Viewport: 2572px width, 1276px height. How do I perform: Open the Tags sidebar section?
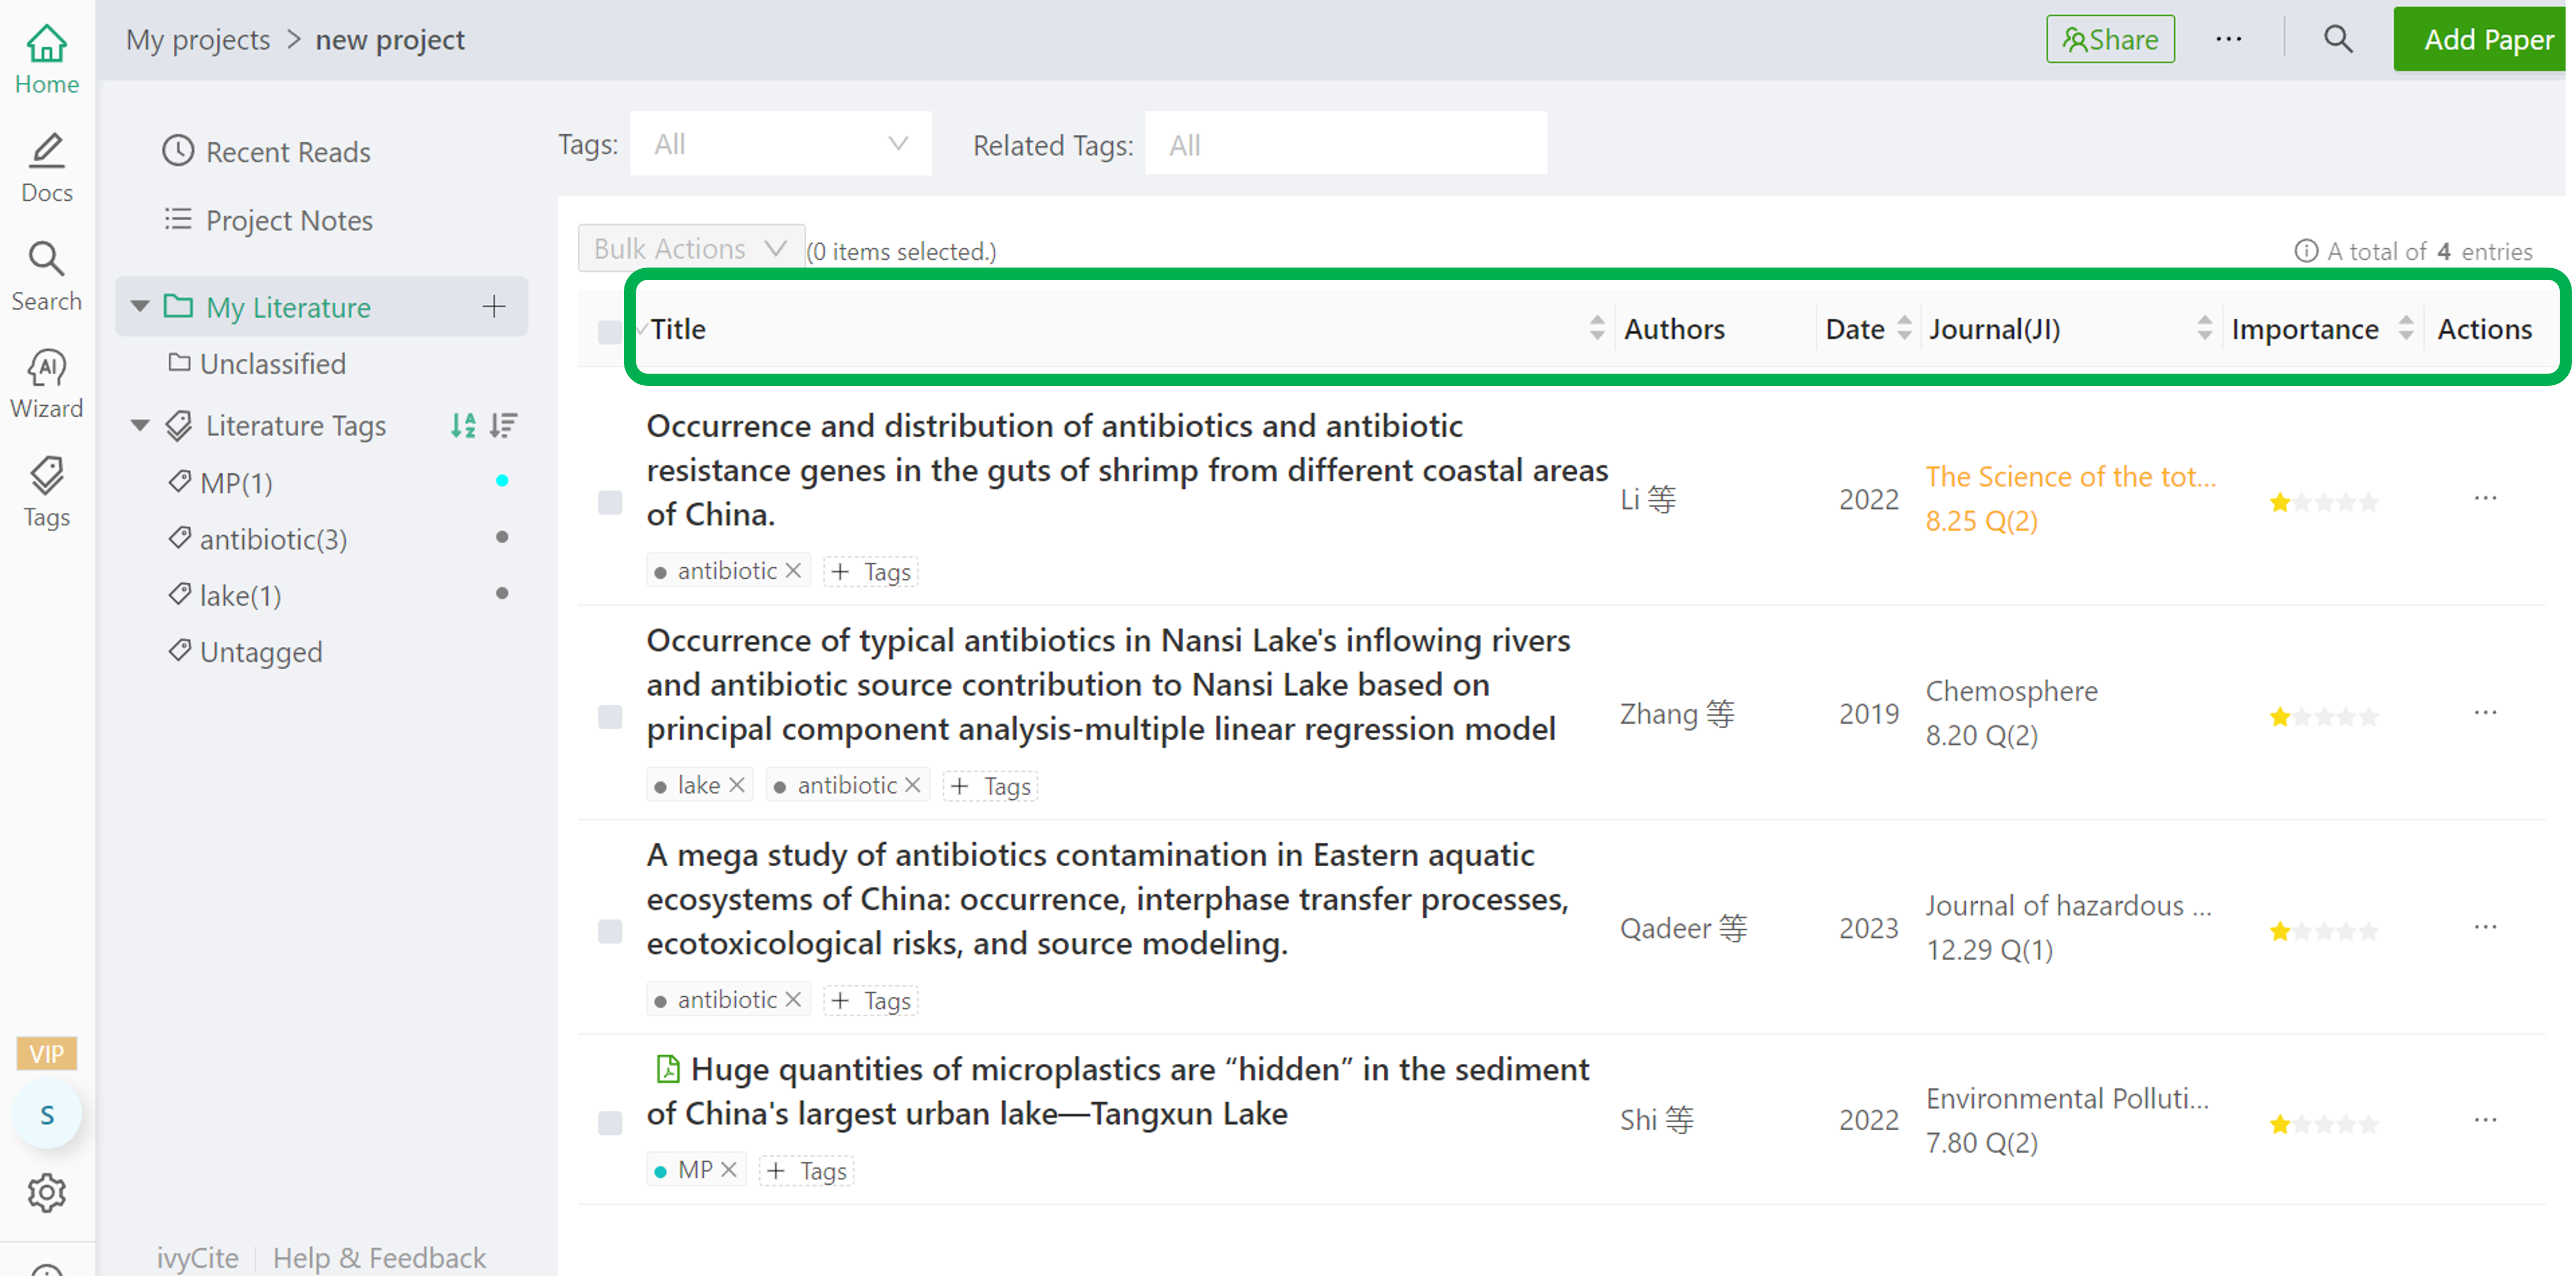(x=47, y=492)
